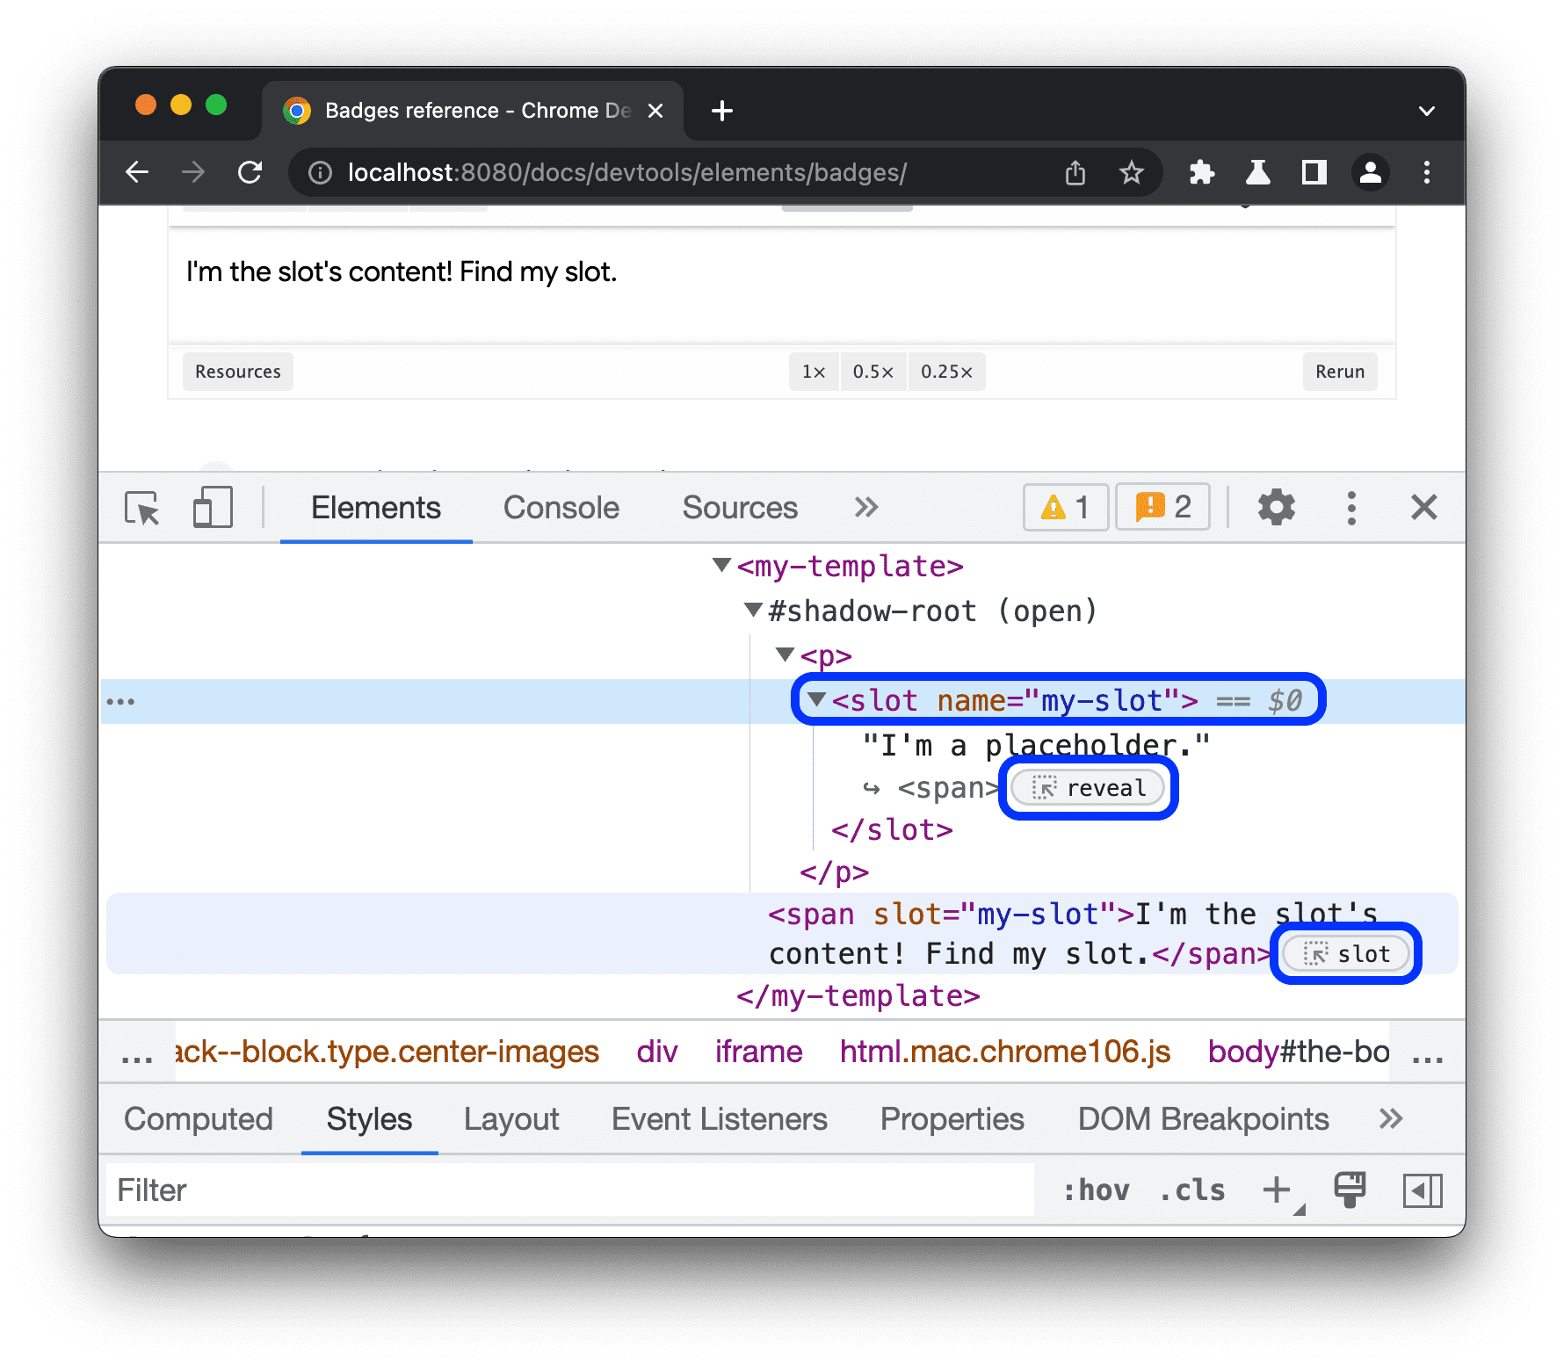This screenshot has width=1564, height=1367.
Task: Click the Rerun button
Action: 1339,372
